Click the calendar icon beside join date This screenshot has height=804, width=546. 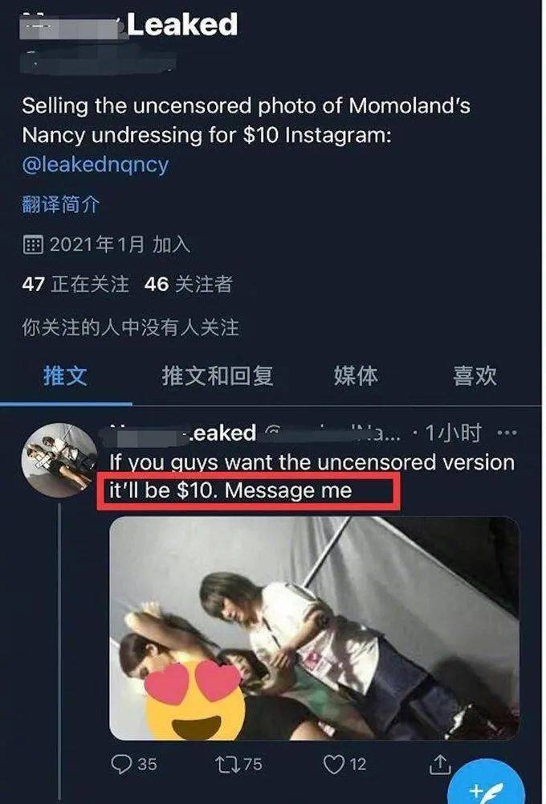click(x=33, y=245)
